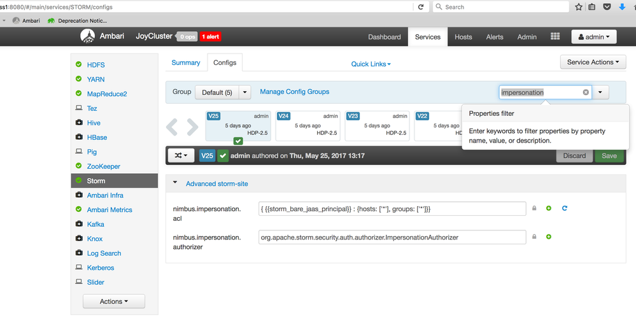Go to next config versions arrow

coord(192,127)
